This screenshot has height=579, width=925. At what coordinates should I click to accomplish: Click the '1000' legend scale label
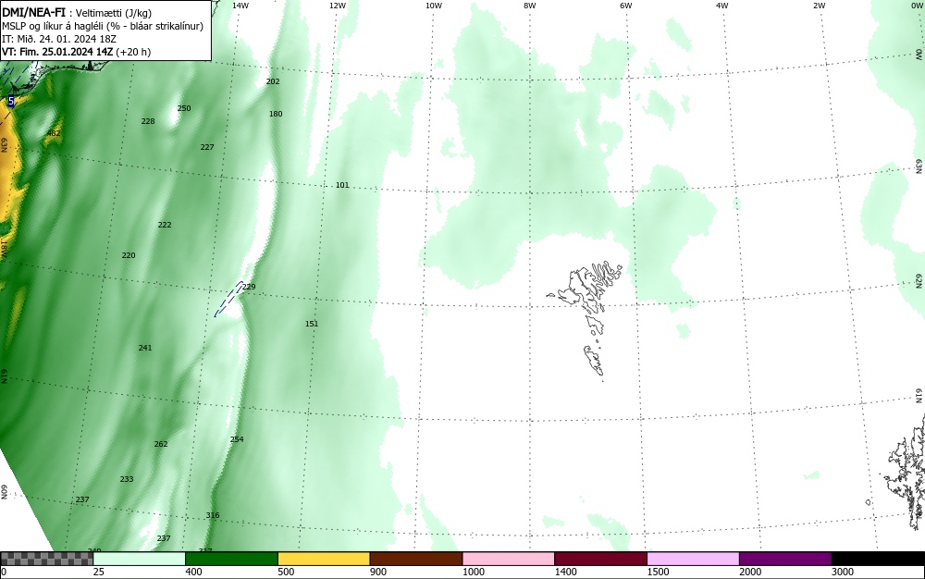[474, 572]
